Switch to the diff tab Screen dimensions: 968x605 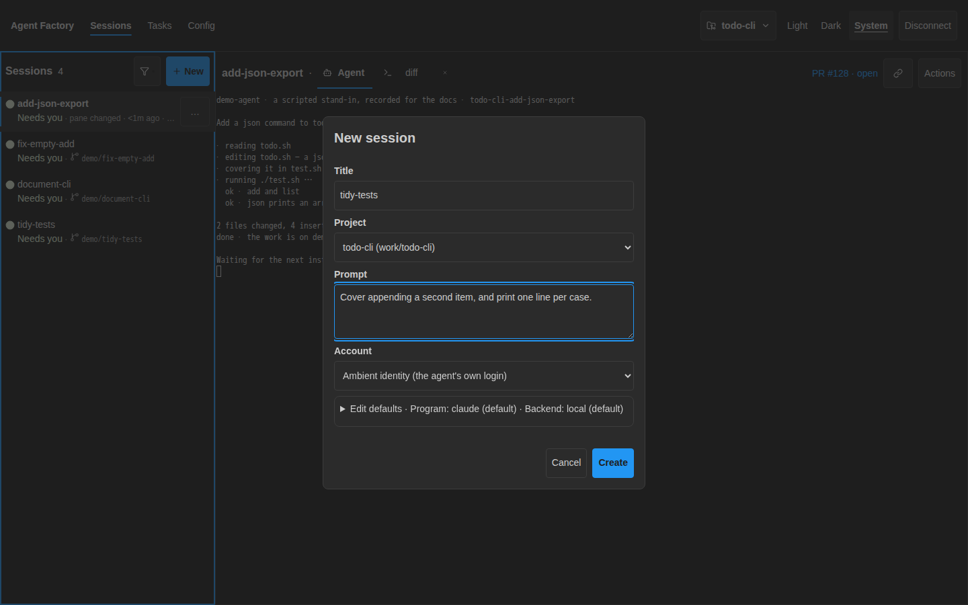point(411,73)
